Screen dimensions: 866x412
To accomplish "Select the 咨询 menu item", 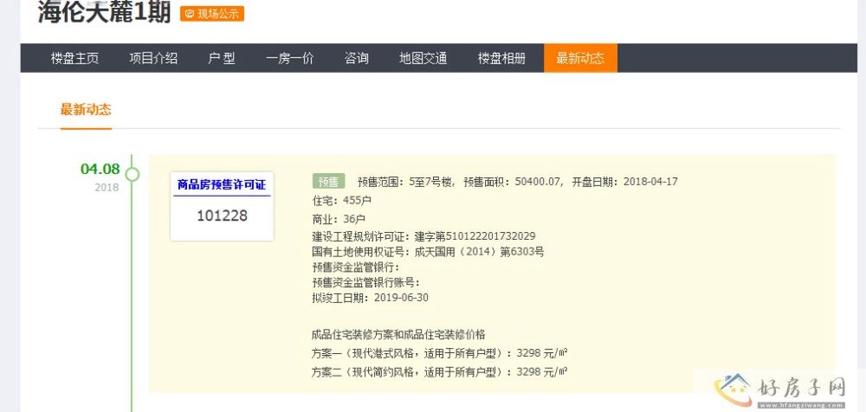I will pos(356,59).
